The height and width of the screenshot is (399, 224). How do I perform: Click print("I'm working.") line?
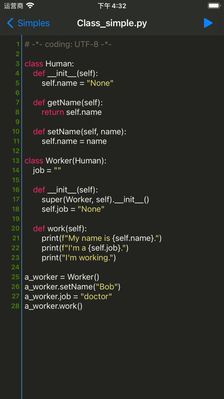coord(79,258)
